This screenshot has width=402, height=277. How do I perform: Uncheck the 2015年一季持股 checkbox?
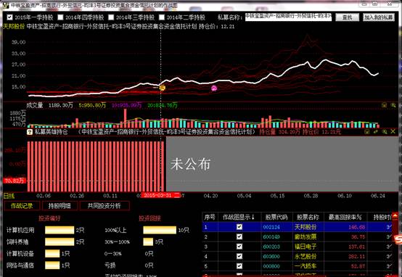point(9,17)
